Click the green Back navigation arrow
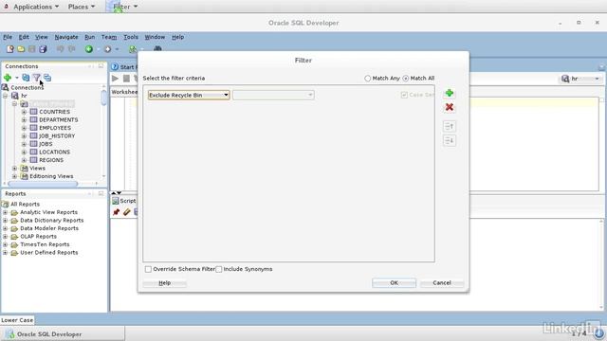This screenshot has height=341, width=607. 89,49
